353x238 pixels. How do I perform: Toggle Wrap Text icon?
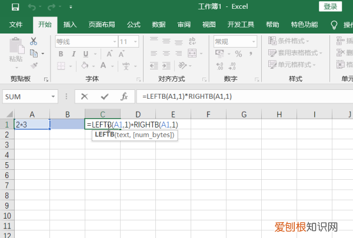(192, 41)
